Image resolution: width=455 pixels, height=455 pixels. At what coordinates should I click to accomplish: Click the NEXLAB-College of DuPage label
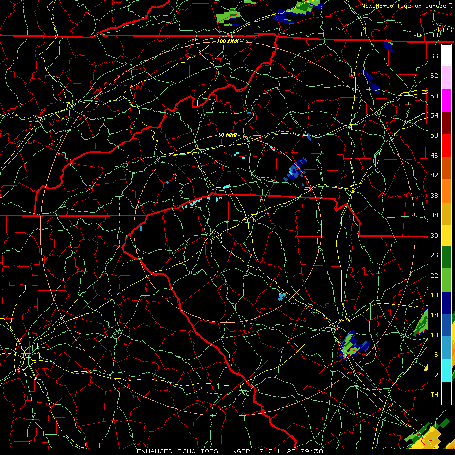pos(404,6)
